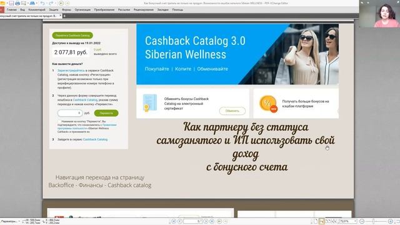The image size is (400, 225).
Task: Add a new document tab with plus
Action: tap(64, 16)
